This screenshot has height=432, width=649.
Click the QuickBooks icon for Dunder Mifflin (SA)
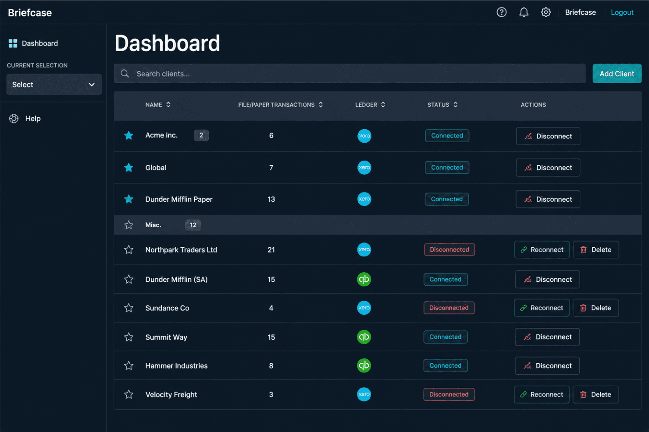pyautogui.click(x=364, y=279)
